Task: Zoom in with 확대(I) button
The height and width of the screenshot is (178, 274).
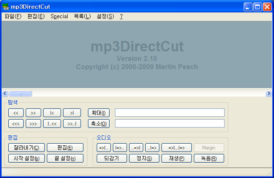Action: pyautogui.click(x=99, y=113)
